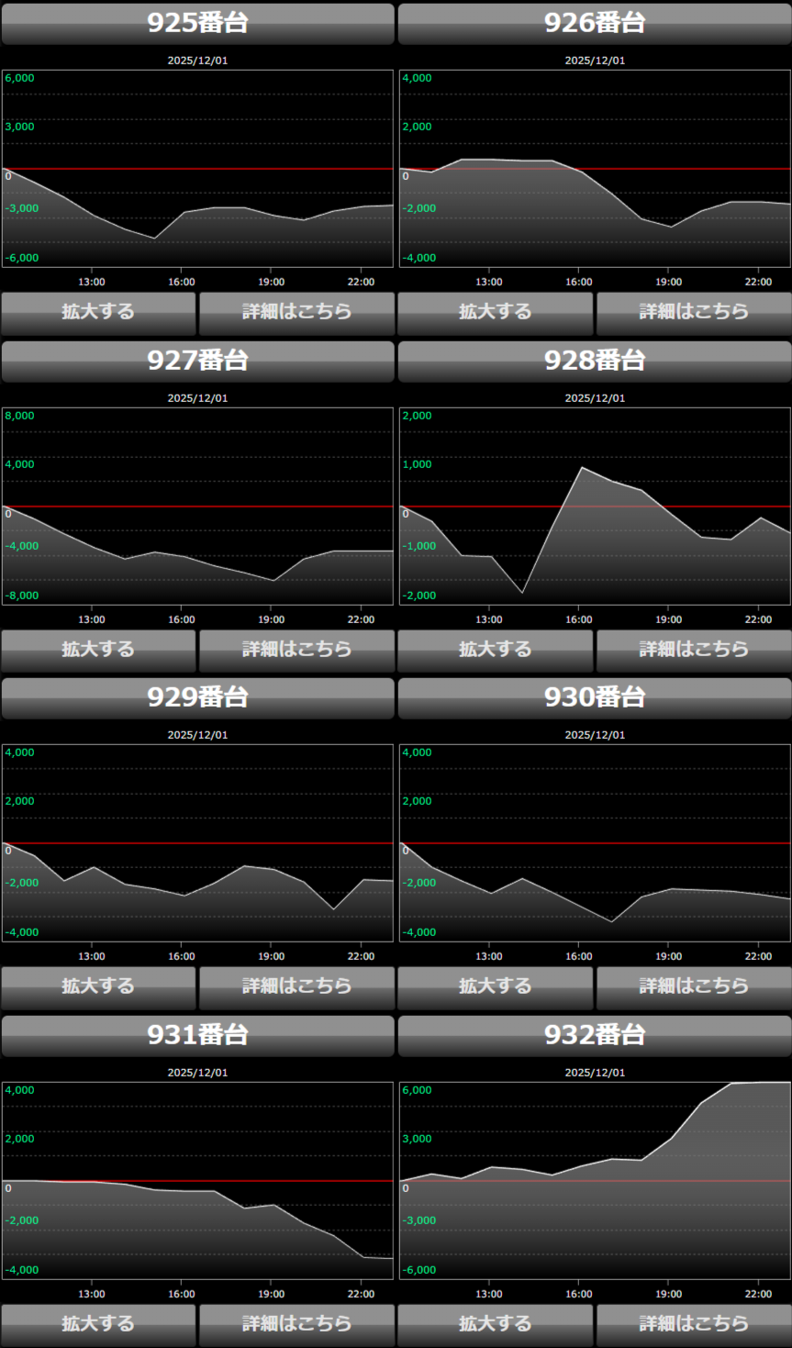Screen dimensions: 792x1348
Task: Expand the 929番台 graph using 拡大する
Action: (98, 986)
